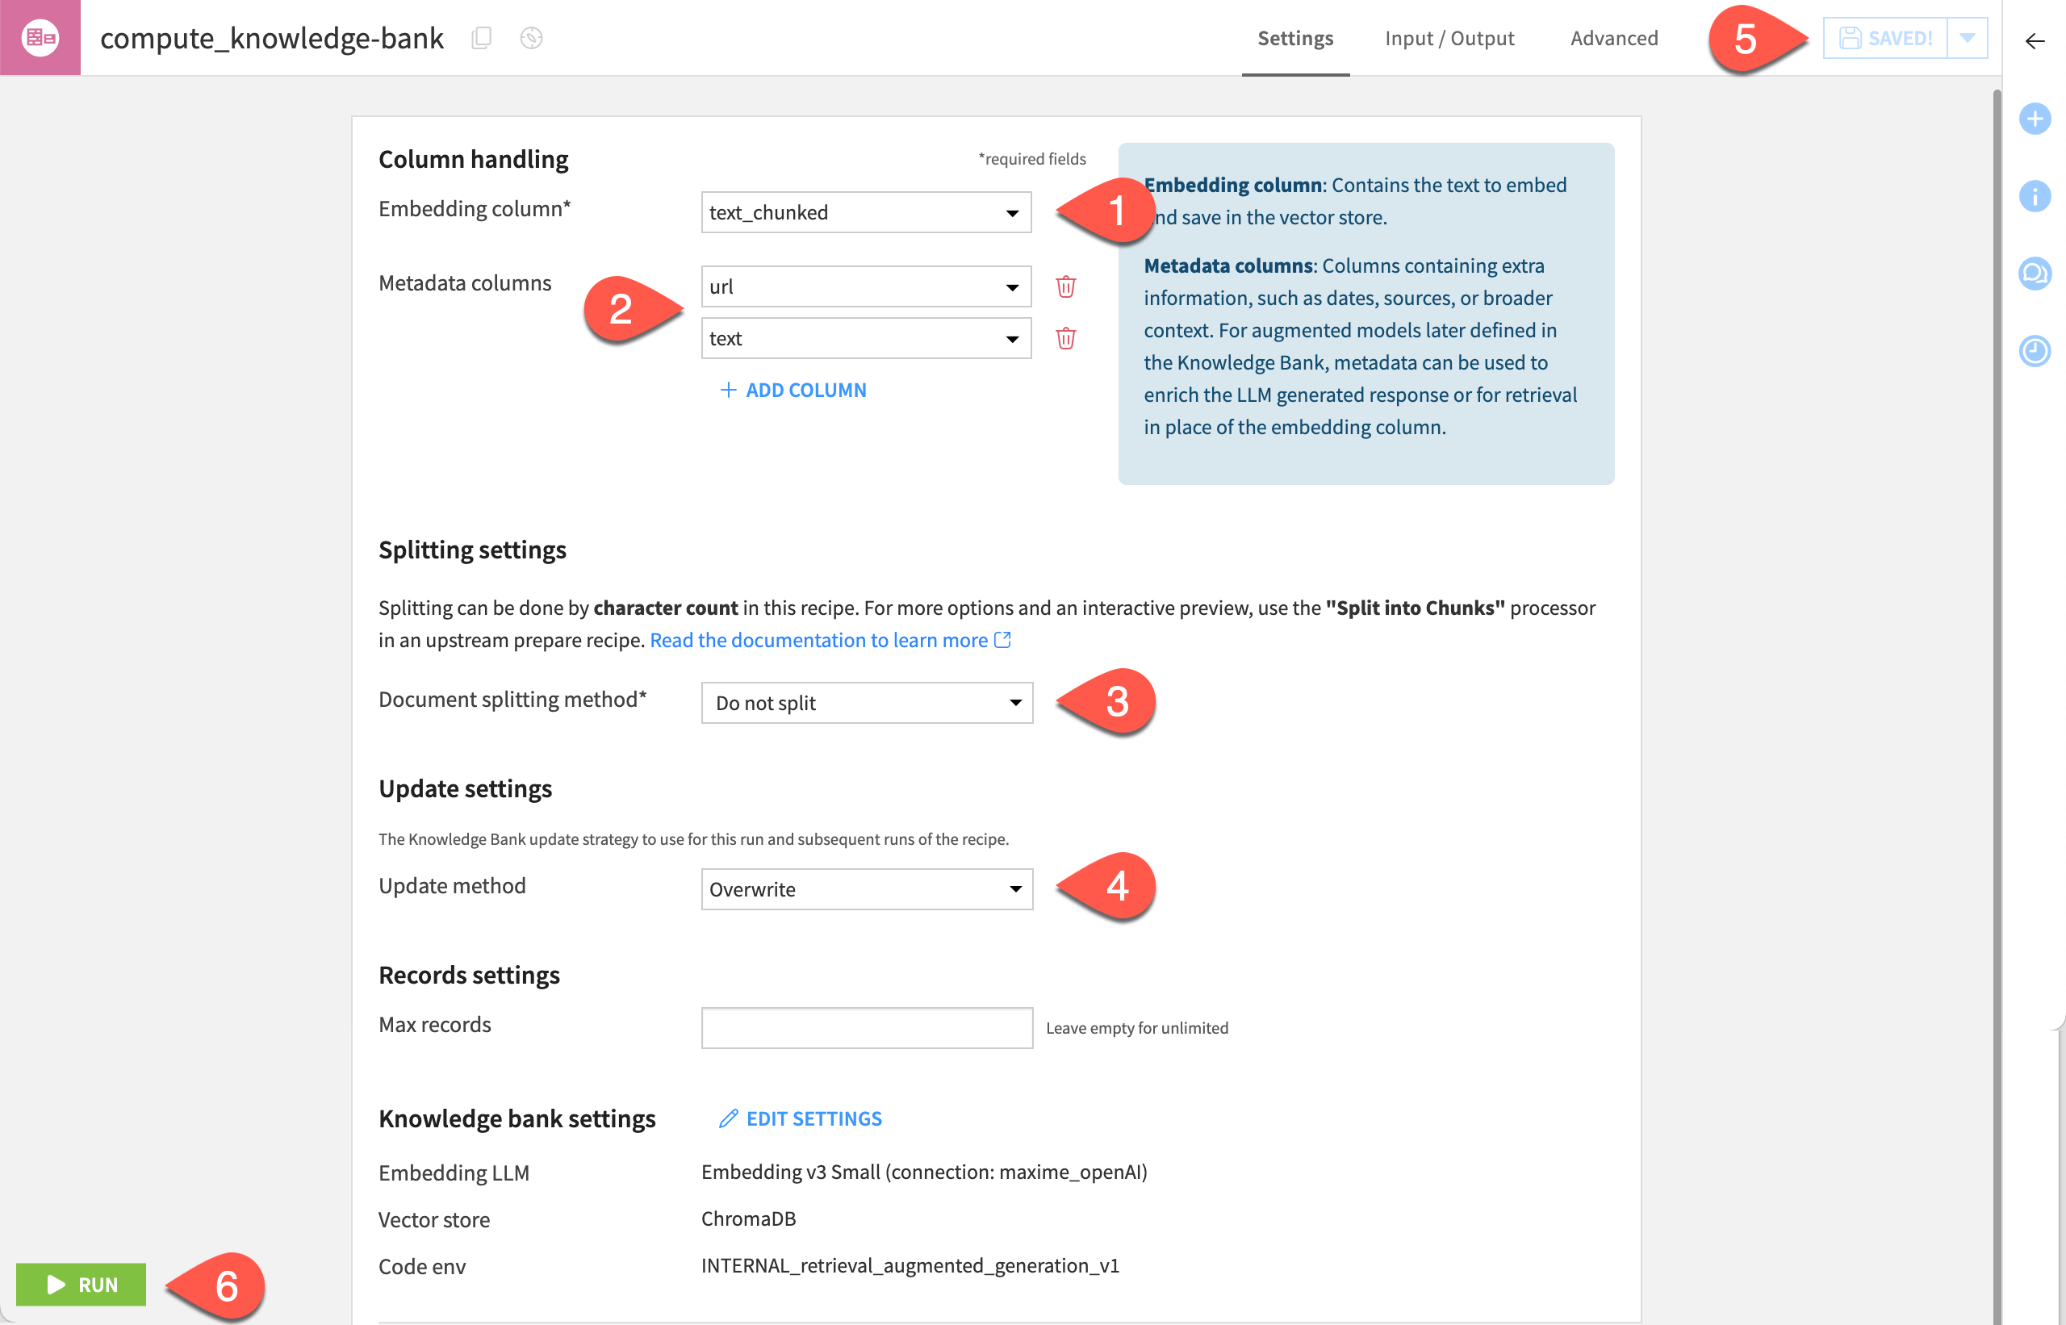Screen dimensions: 2066x1325
Task: Click the Splitting settings heading
Action: 472,550
